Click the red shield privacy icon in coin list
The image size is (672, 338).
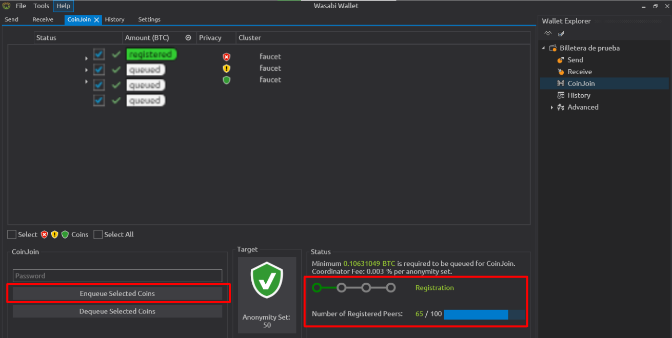226,56
